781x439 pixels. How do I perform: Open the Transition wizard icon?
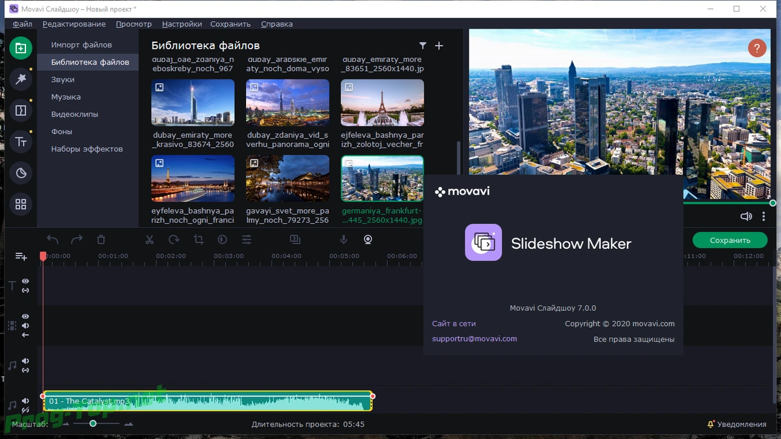coord(295,240)
